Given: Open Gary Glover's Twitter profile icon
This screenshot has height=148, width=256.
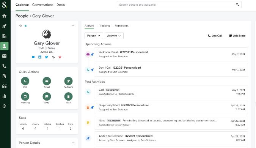Looking at the screenshot, I should (x=47, y=57).
